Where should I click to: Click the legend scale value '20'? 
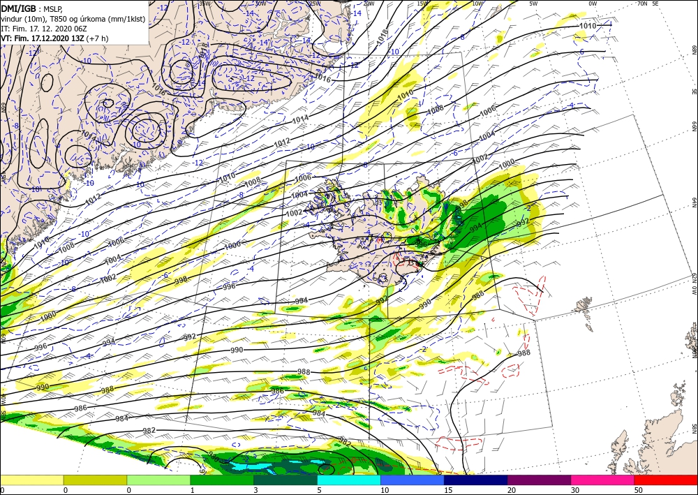[512, 490]
